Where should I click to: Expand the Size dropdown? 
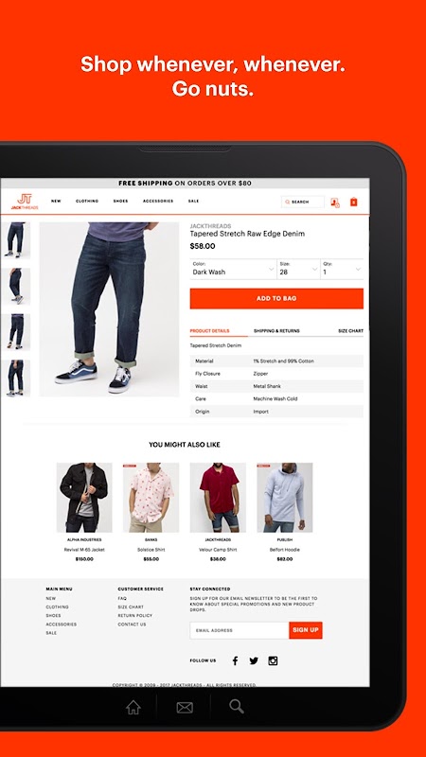click(x=298, y=269)
